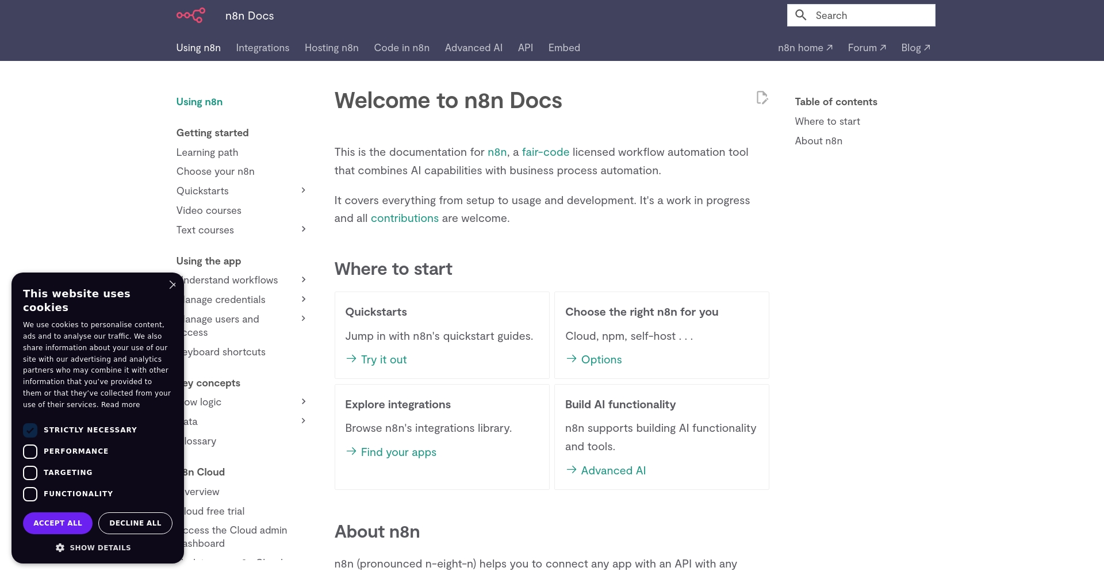Viewport: 1104px width, 575px height.
Task: Click arrow icon beside Try it out
Action: pyautogui.click(x=351, y=359)
